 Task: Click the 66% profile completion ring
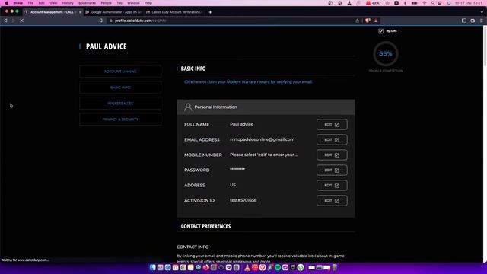click(386, 54)
